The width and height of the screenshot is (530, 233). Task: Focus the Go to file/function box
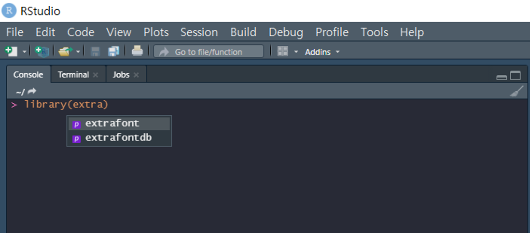[209, 52]
